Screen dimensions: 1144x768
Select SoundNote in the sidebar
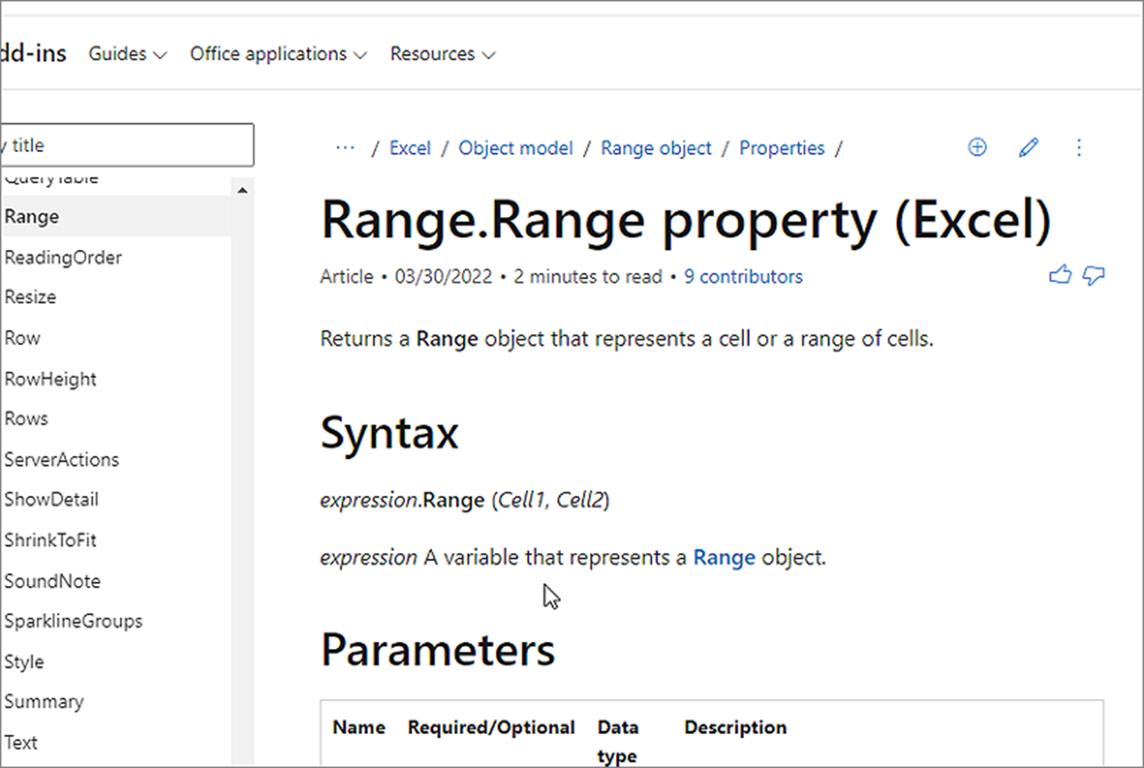52,581
